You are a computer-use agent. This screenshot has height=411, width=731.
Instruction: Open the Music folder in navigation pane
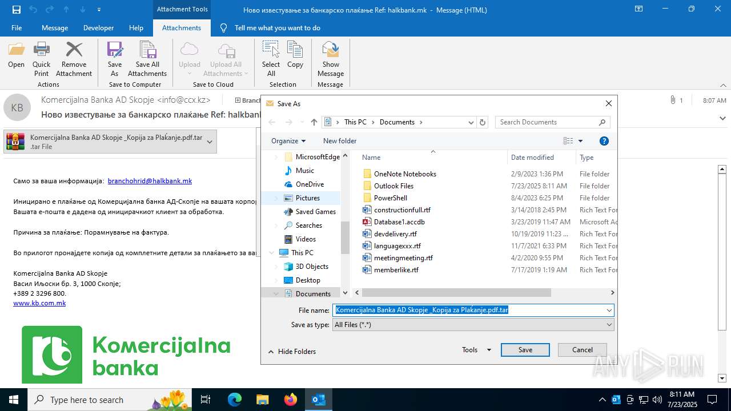coord(304,171)
